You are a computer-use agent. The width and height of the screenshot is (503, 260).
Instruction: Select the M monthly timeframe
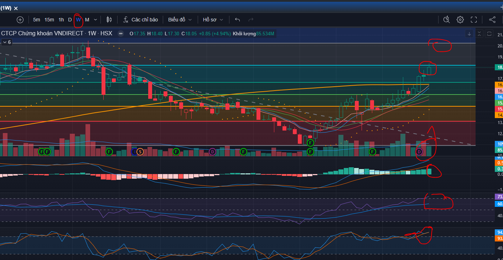[x=87, y=20]
